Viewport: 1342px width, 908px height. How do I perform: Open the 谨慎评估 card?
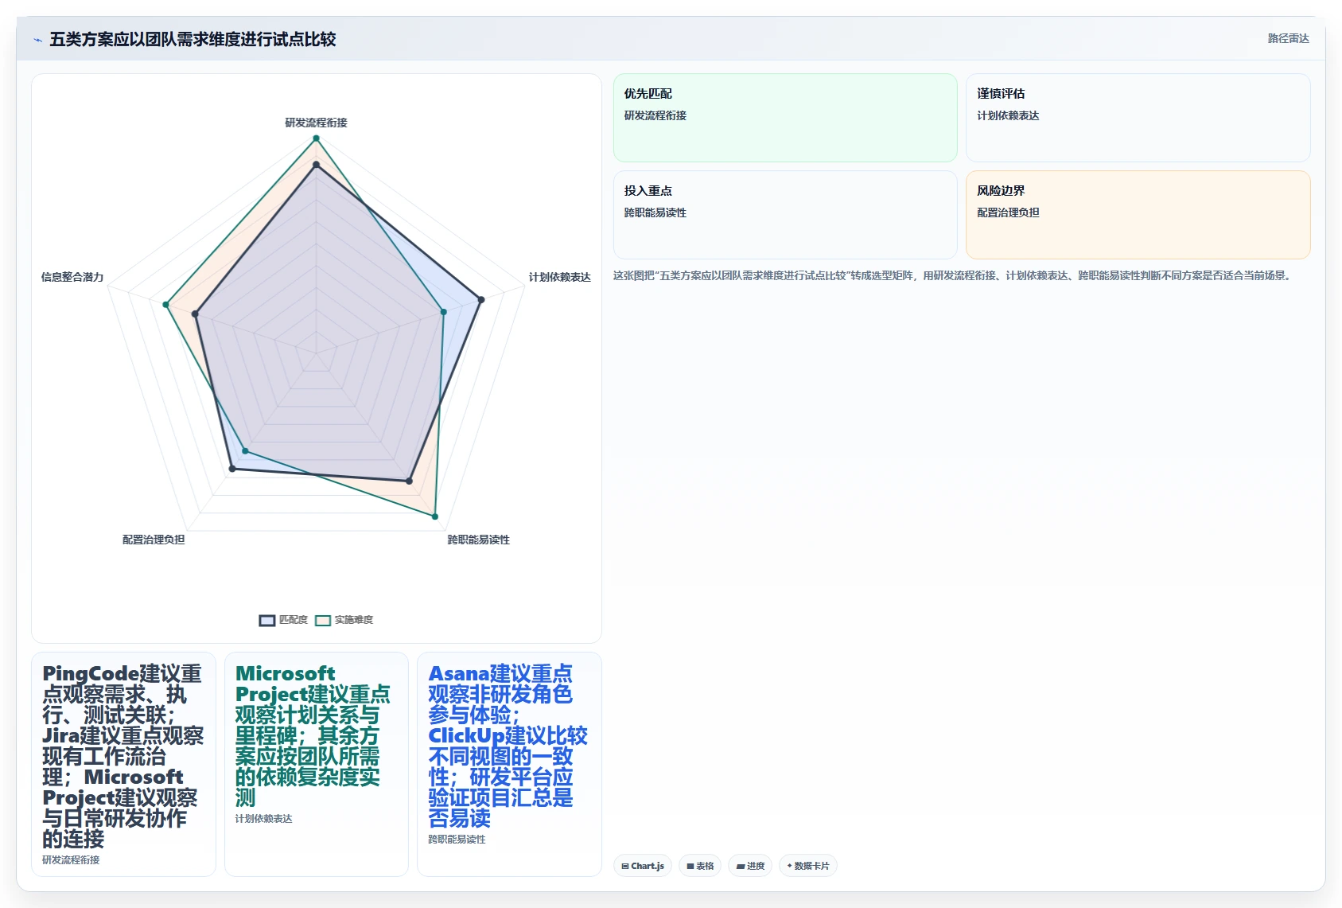point(1138,118)
